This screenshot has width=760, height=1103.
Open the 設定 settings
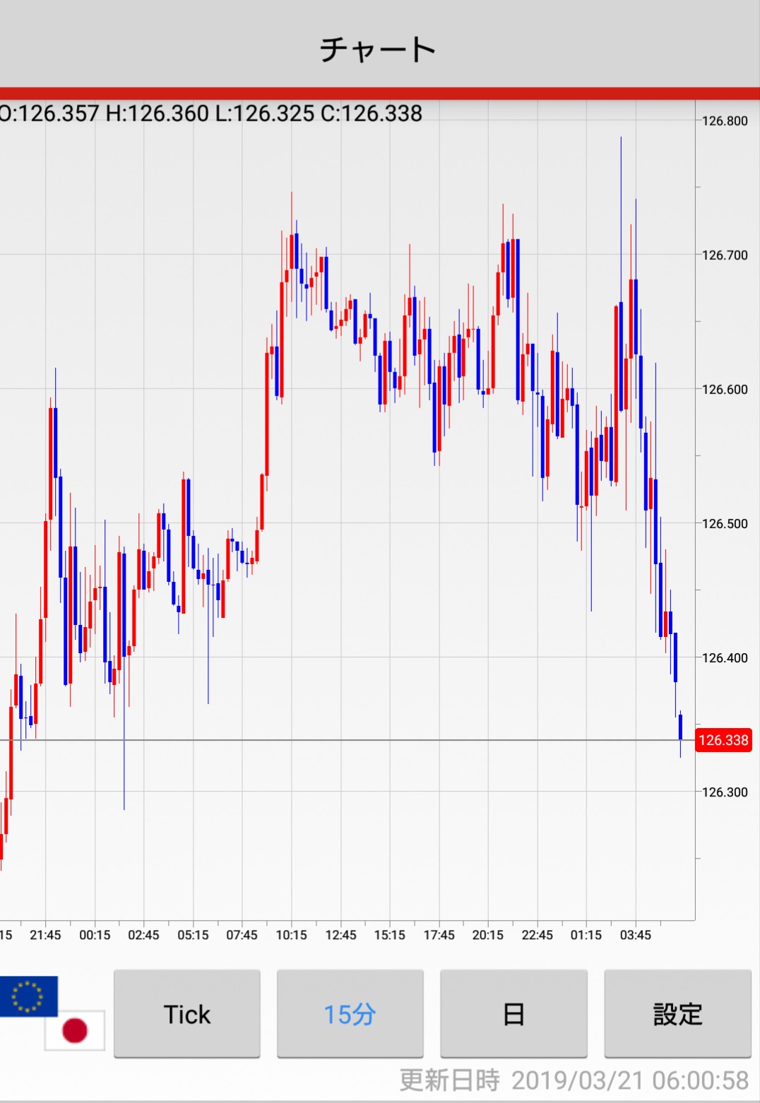coord(677,1014)
